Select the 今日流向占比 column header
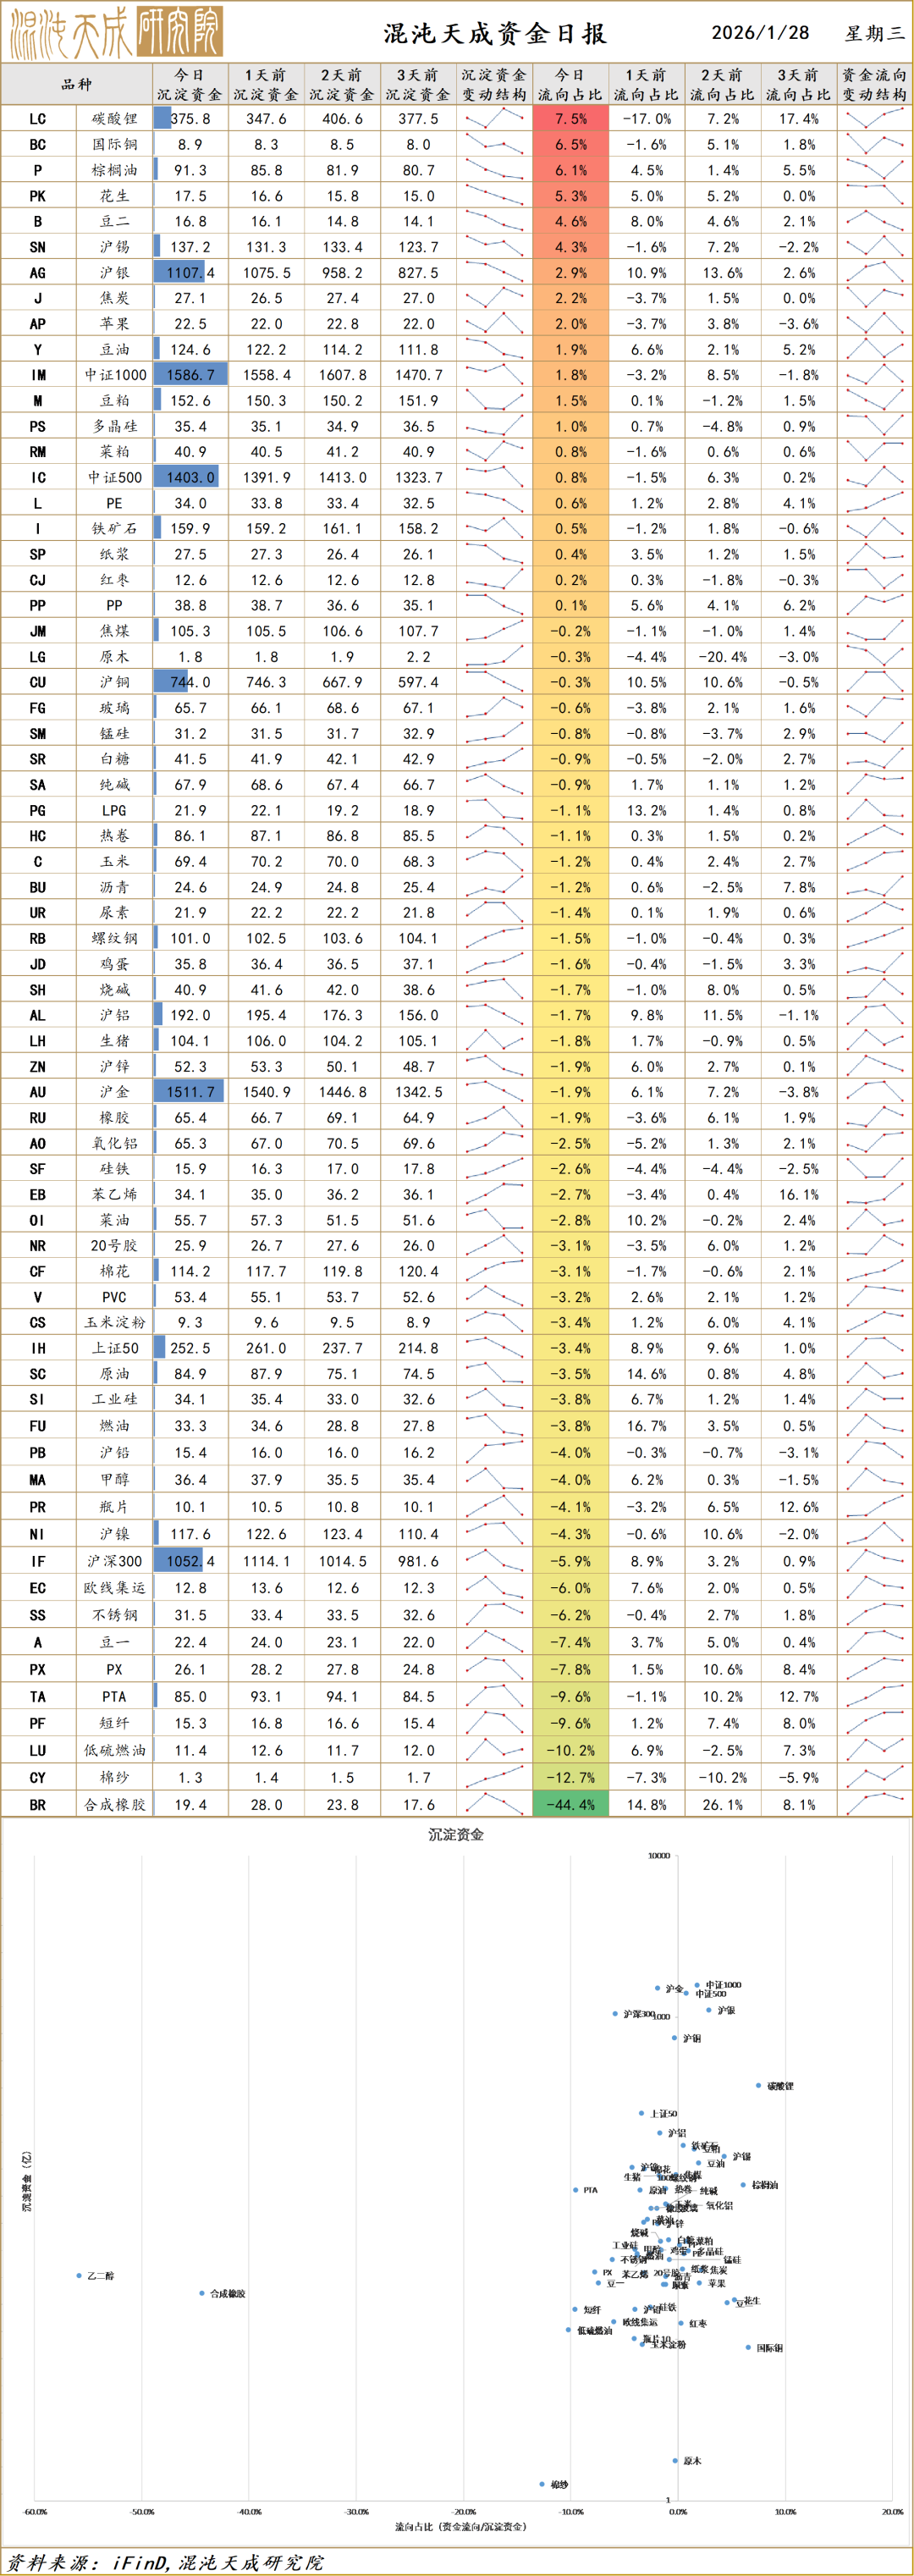The image size is (914, 2576). [570, 85]
